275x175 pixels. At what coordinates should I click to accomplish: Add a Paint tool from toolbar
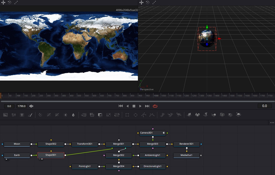point(30,115)
